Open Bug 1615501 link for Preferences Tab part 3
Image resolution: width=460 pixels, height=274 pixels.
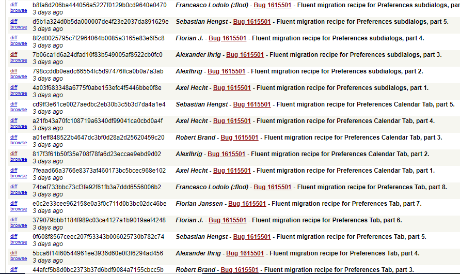tap(239, 270)
